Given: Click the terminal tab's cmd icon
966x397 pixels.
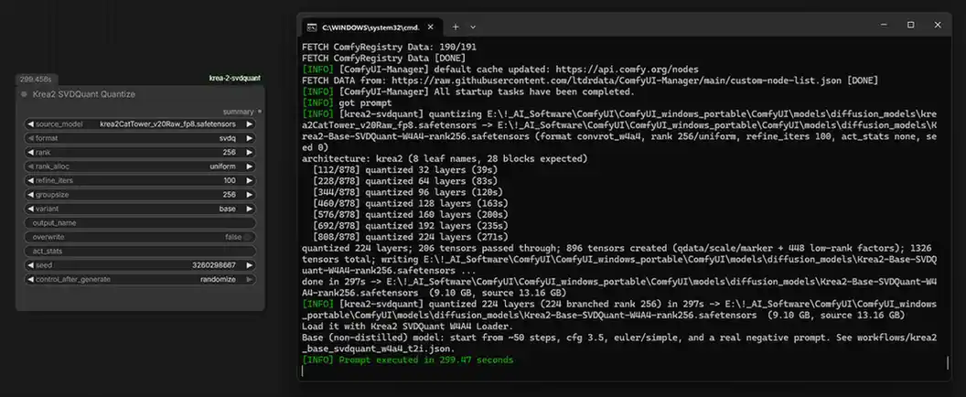Looking at the screenshot, I should [312, 27].
